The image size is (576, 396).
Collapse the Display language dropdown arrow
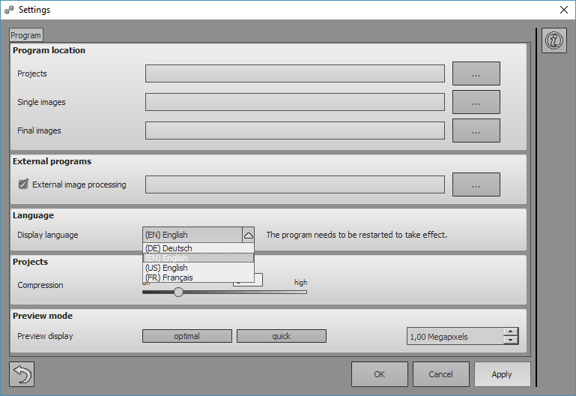click(x=249, y=235)
